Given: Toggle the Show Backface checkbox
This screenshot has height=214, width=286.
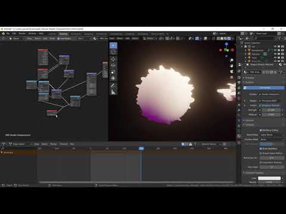Looking at the screenshot, I should [261, 149].
